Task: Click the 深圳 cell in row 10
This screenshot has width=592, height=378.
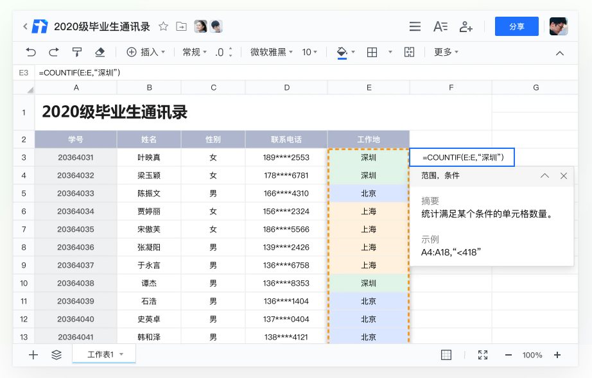Action: pyautogui.click(x=369, y=283)
